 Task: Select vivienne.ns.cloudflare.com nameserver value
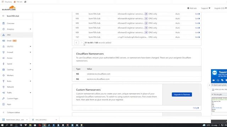coord(99,74)
